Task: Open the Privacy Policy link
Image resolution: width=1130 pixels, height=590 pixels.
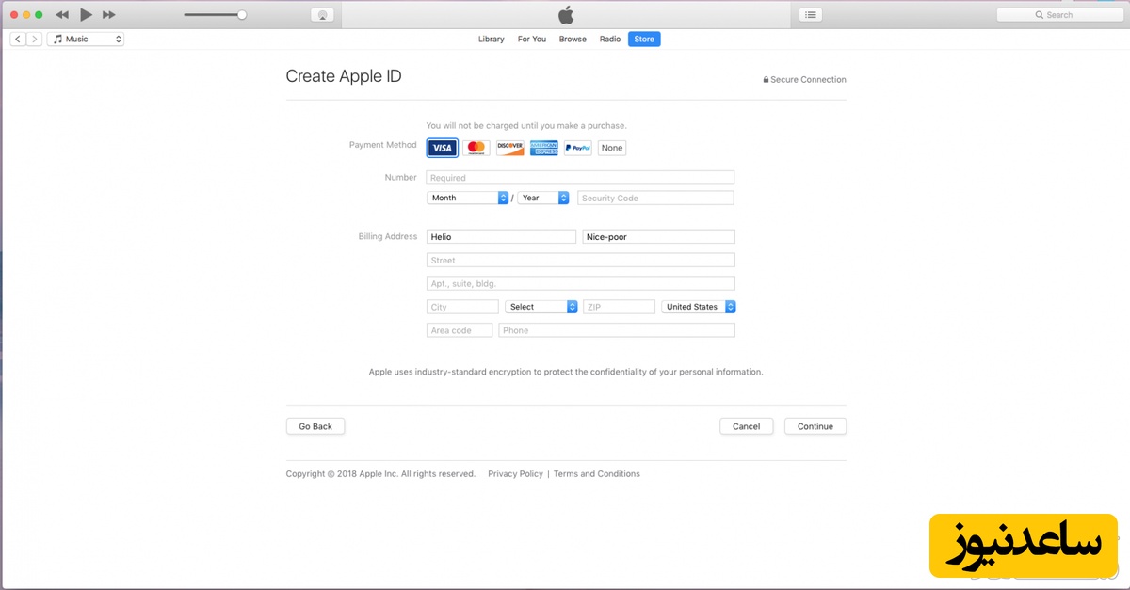Action: (515, 474)
